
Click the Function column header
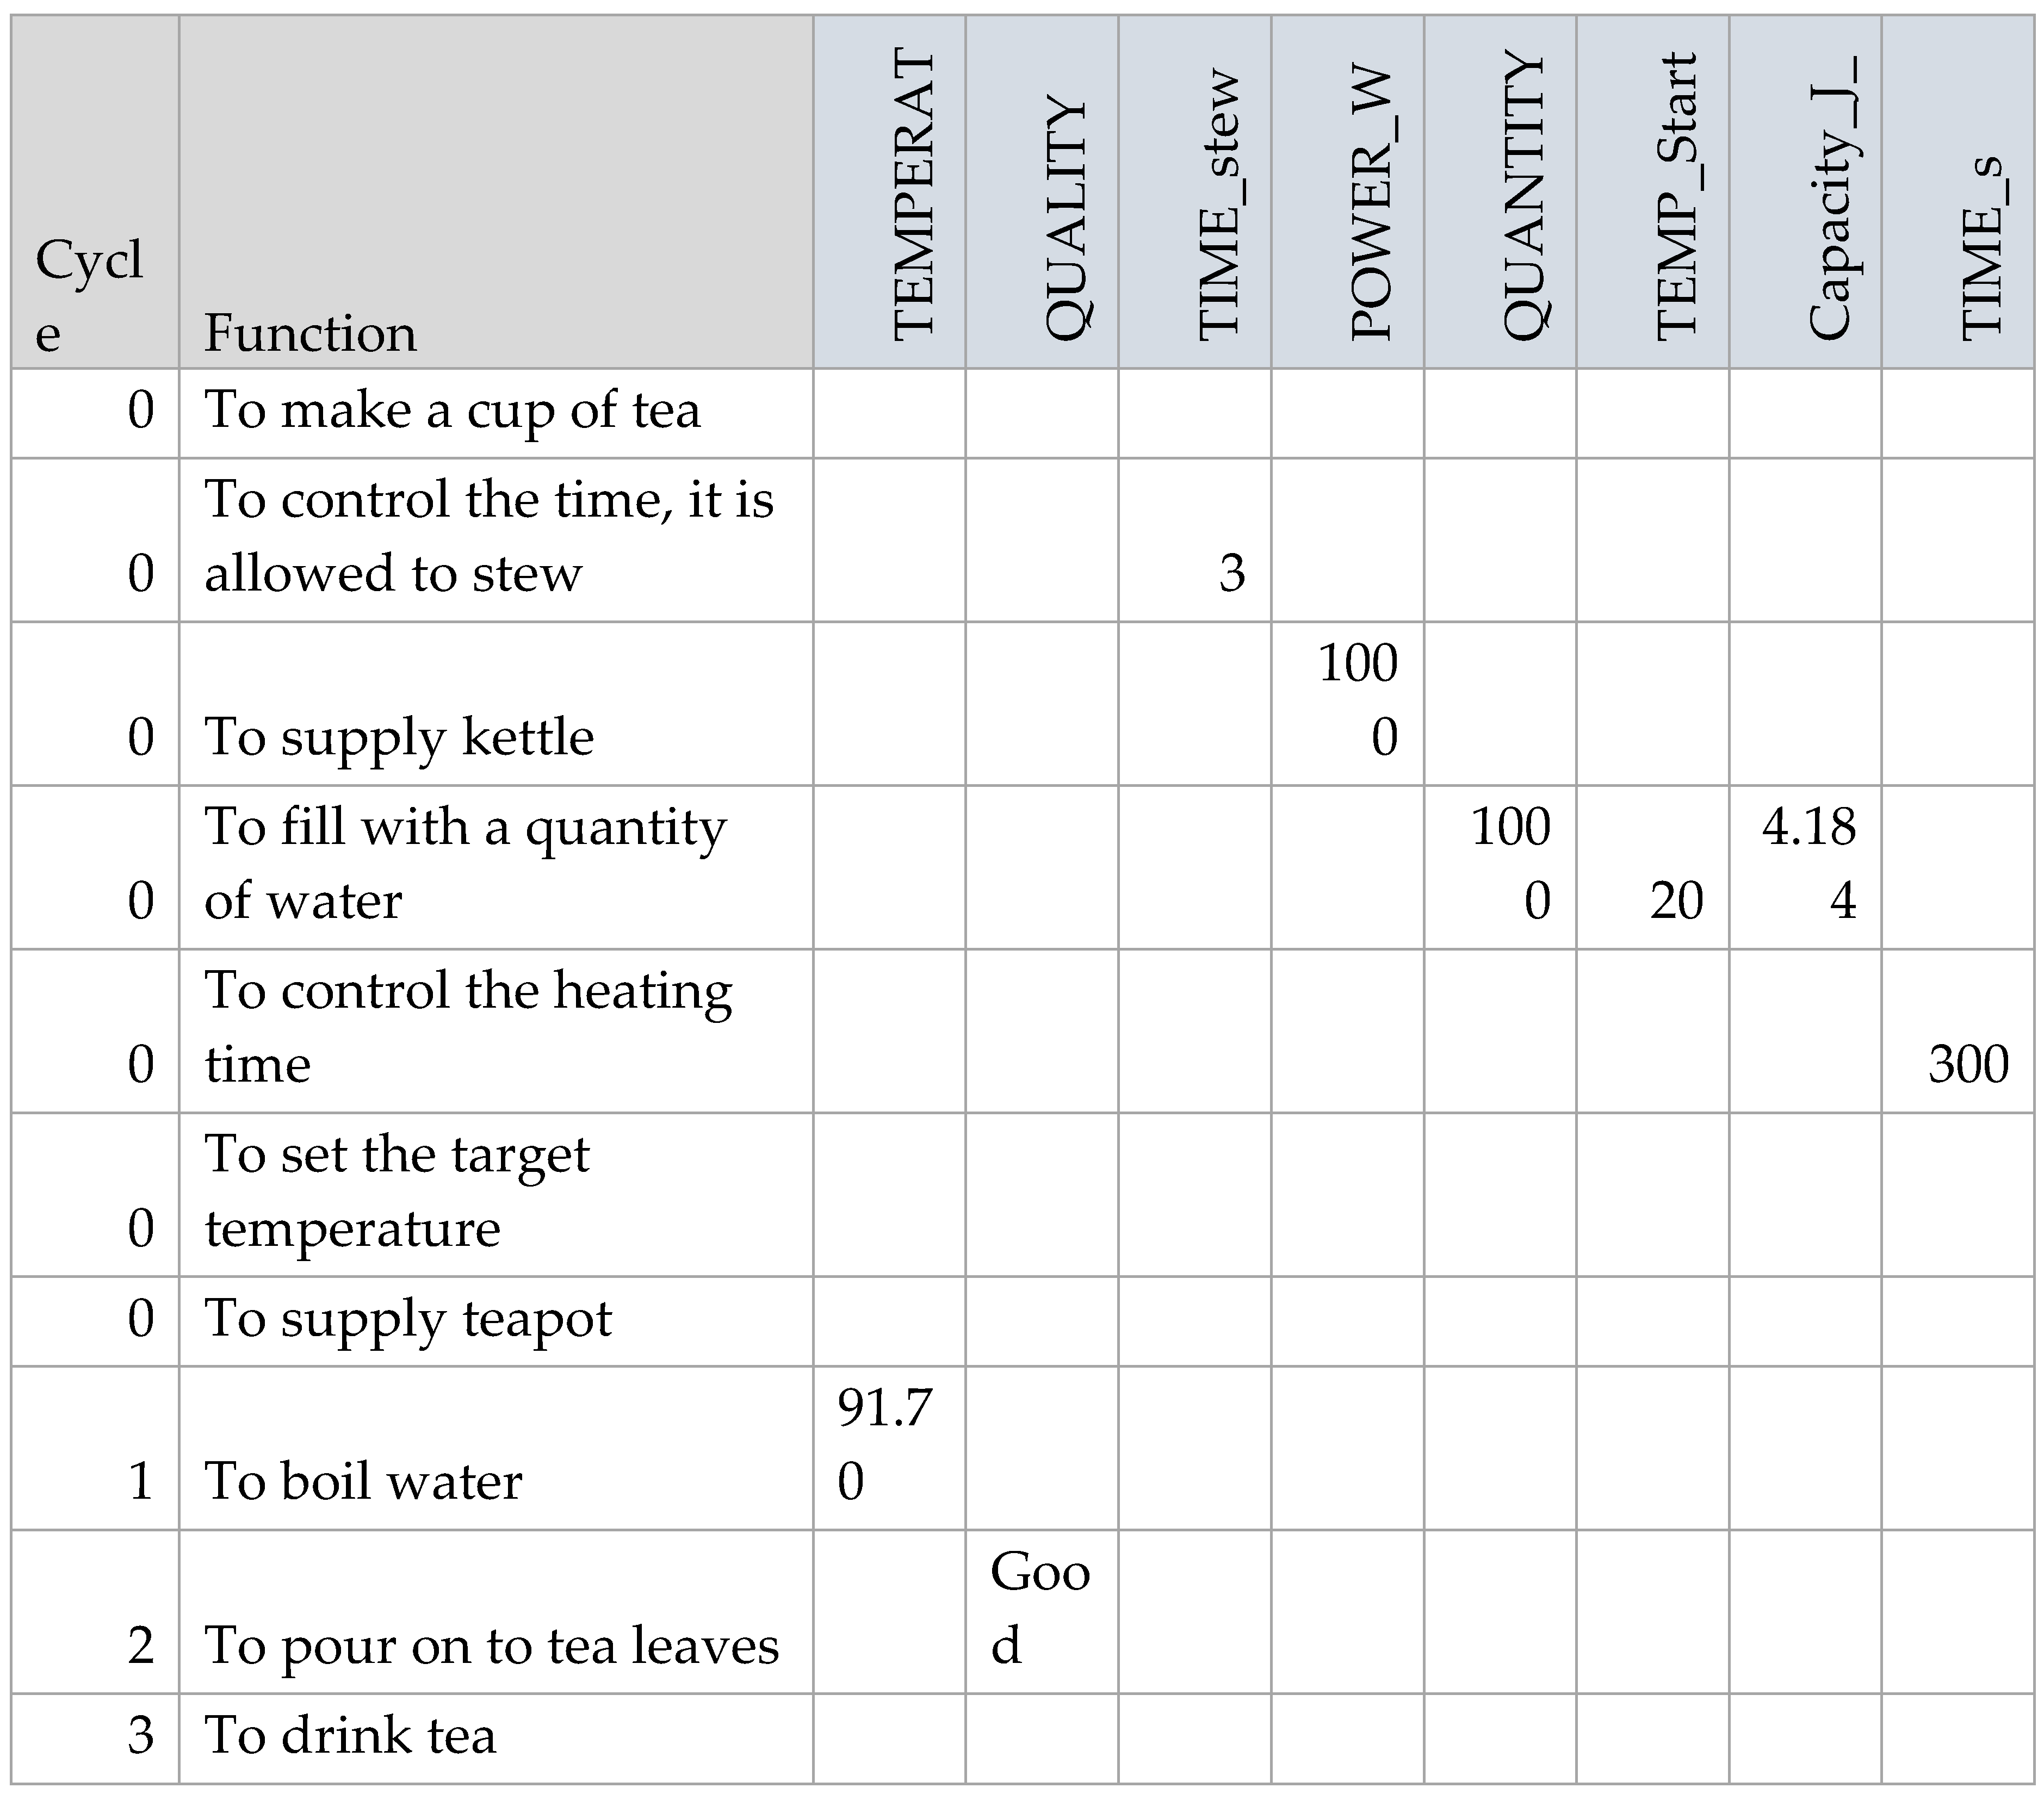[x=310, y=334]
